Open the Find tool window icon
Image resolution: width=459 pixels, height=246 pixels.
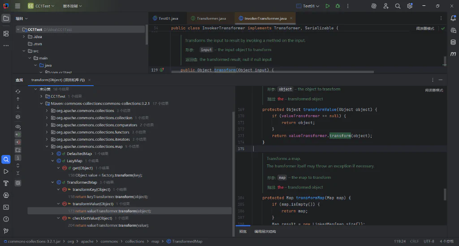point(6,160)
